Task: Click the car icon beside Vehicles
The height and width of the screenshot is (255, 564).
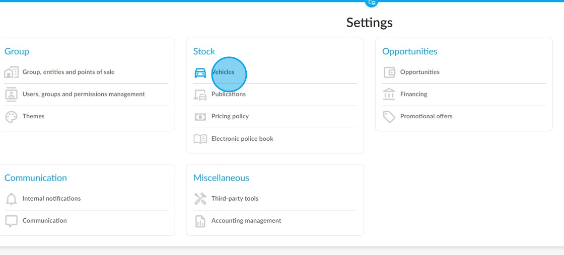Action: (x=200, y=72)
